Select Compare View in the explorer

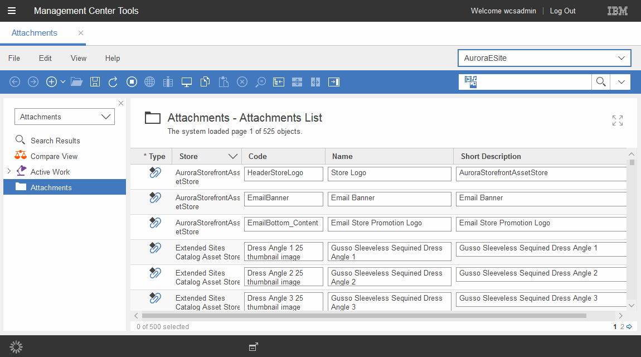click(54, 156)
